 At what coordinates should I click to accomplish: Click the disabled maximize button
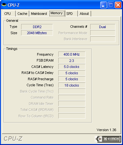click(111, 5)
